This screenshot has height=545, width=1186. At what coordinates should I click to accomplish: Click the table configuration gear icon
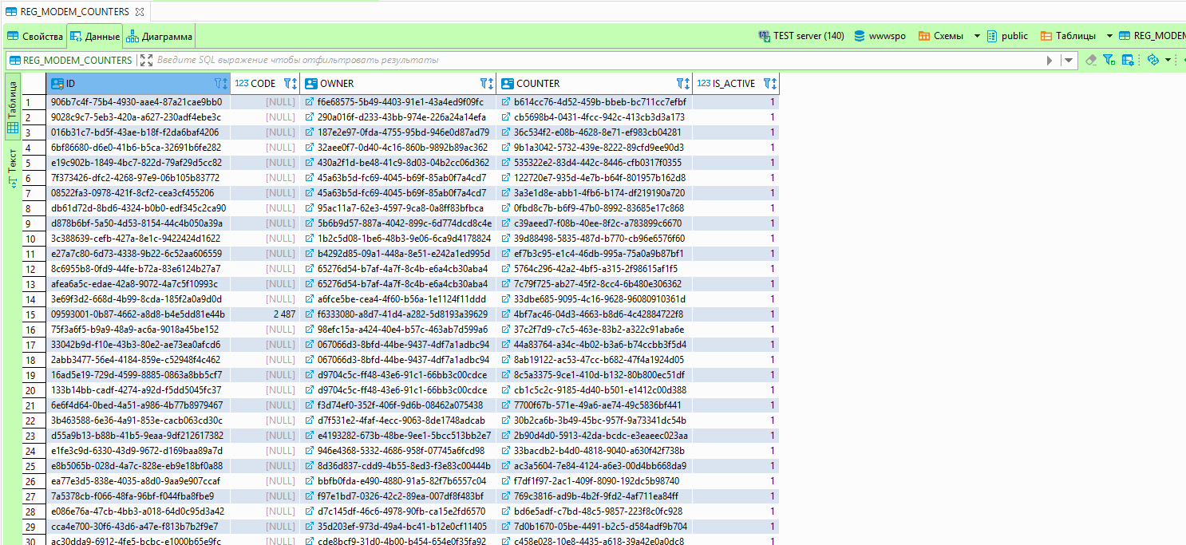[x=1129, y=60]
